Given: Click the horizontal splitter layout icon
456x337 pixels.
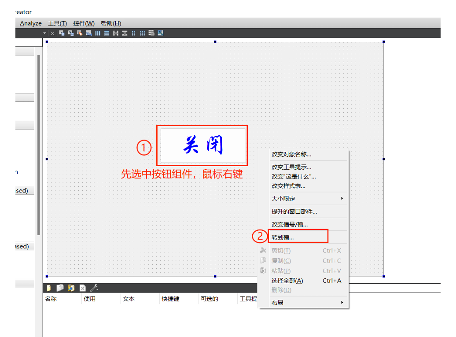Looking at the screenshot, I should (115, 33).
